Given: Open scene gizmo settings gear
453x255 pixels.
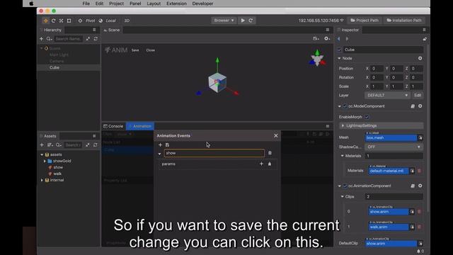Looking at the screenshot, I should pos(327,38).
